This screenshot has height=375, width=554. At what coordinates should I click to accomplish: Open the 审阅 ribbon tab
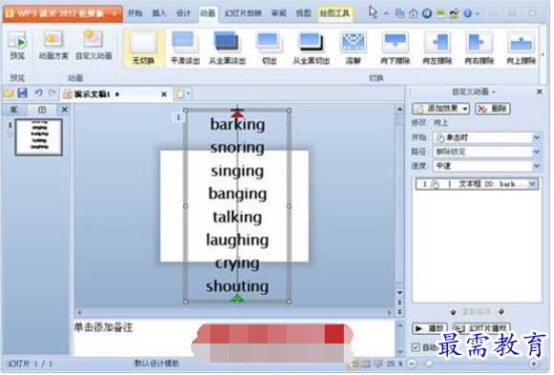click(279, 13)
